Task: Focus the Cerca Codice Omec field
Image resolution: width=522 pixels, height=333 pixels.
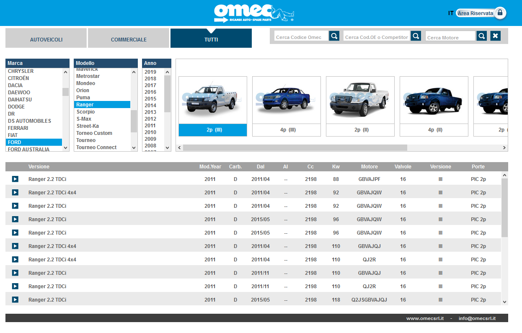Action: (x=301, y=36)
